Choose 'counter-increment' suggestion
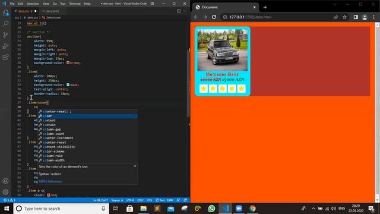 tap(88, 138)
